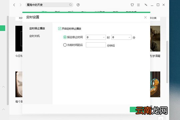Switch to mini mode icon
Screen dimensions: 180x120
146,5
